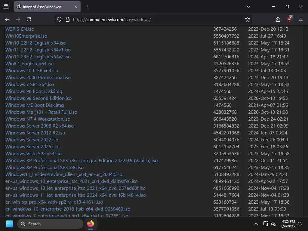Download Win8.1_English_x64.iso

29,64
